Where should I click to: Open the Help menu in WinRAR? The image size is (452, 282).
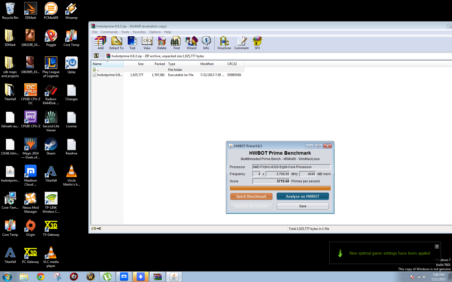click(x=168, y=32)
